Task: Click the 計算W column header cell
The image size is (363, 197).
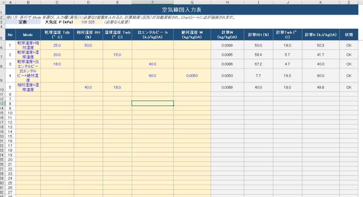Action: (227, 35)
